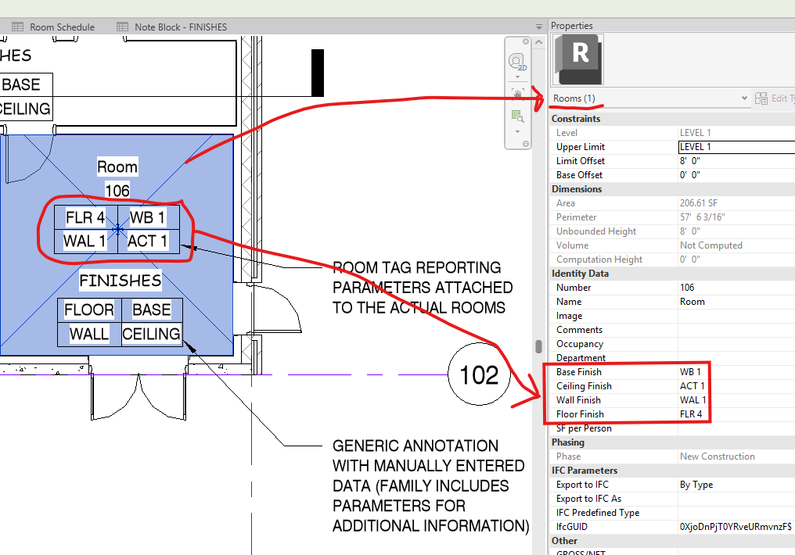
Task: Click the Zoom Region icon
Action: point(517,116)
